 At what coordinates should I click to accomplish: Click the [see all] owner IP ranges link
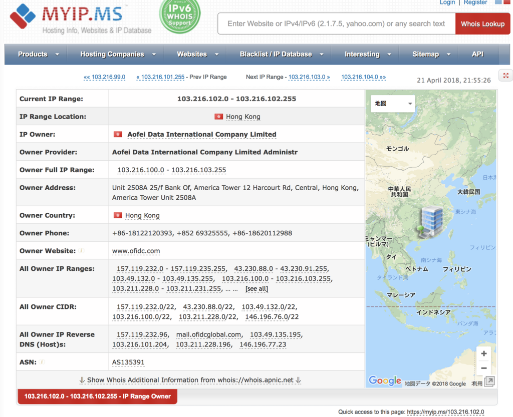click(x=256, y=289)
